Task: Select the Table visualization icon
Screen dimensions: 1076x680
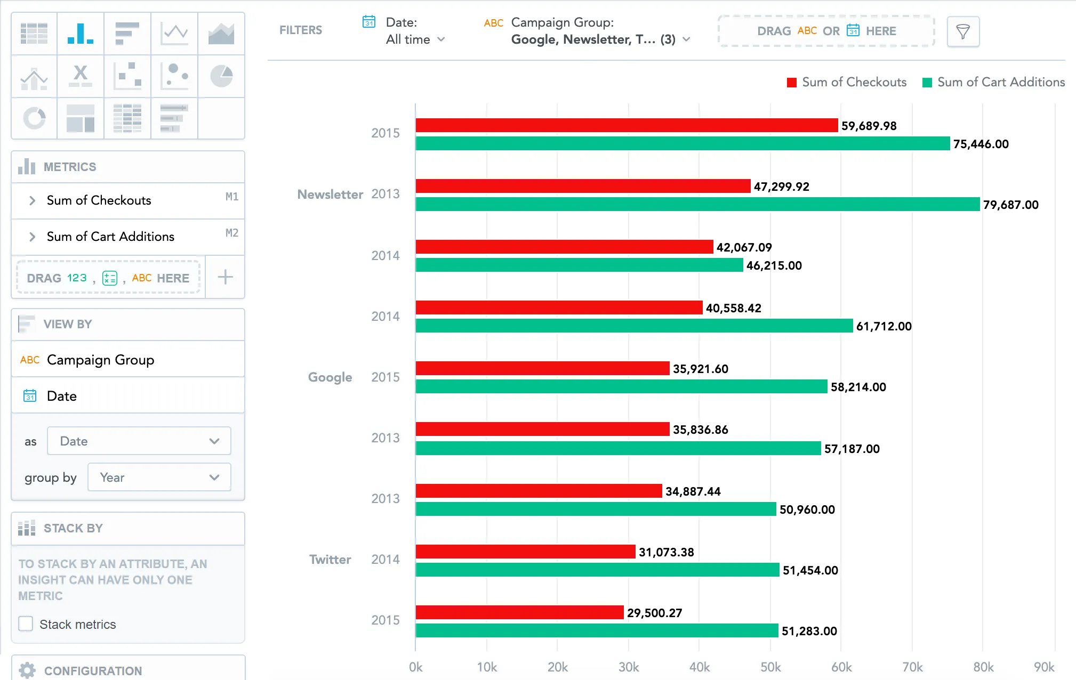Action: (34, 33)
